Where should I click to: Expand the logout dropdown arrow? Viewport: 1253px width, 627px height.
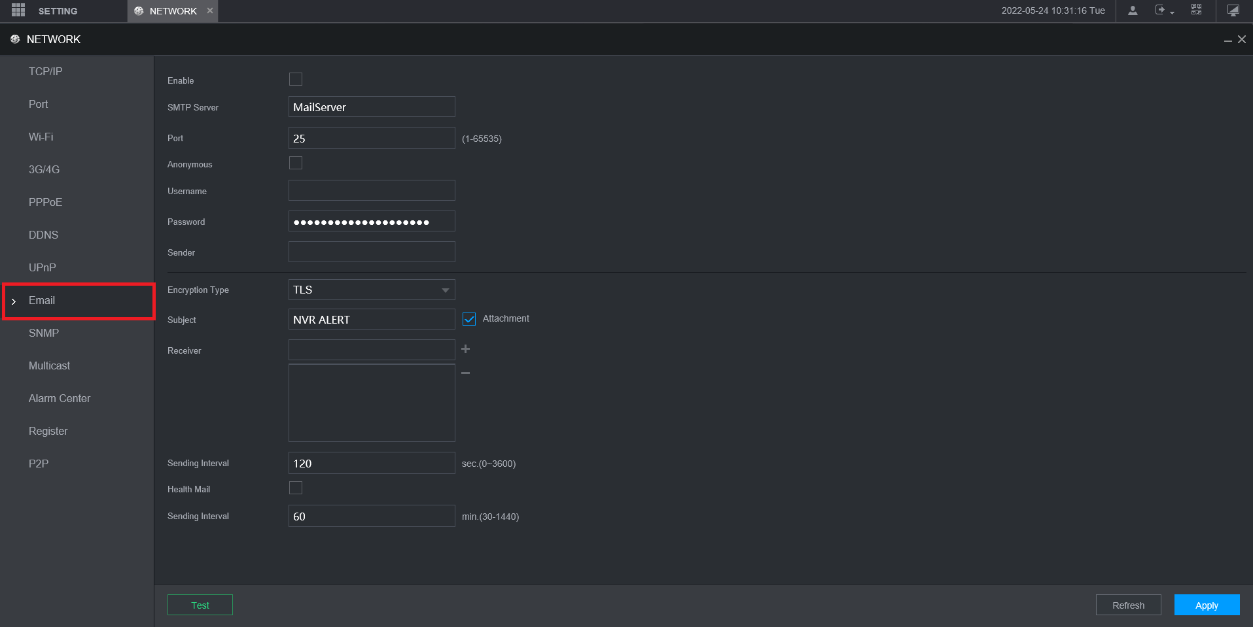coord(1172,13)
